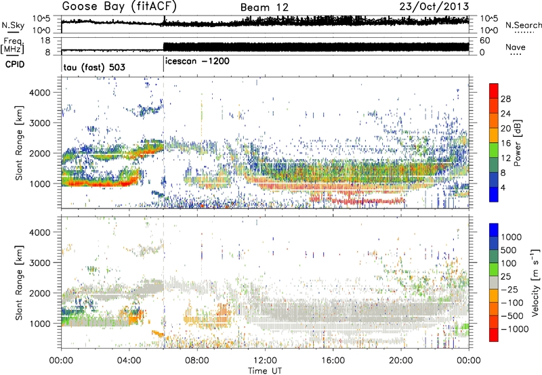
Task: Click the power colorbar value 28
Action: coord(505,99)
